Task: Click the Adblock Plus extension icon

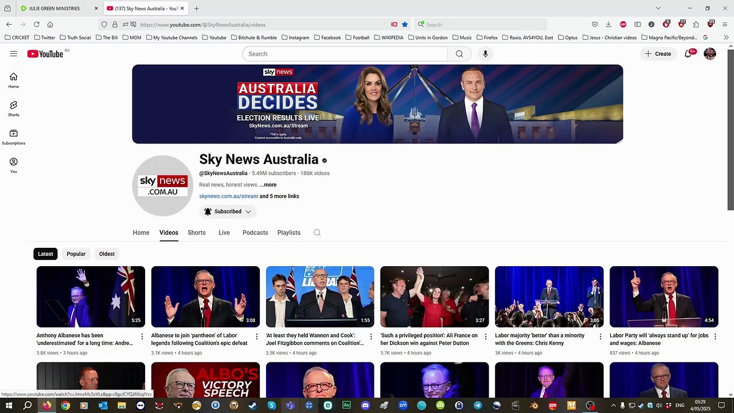Action: tap(623, 25)
